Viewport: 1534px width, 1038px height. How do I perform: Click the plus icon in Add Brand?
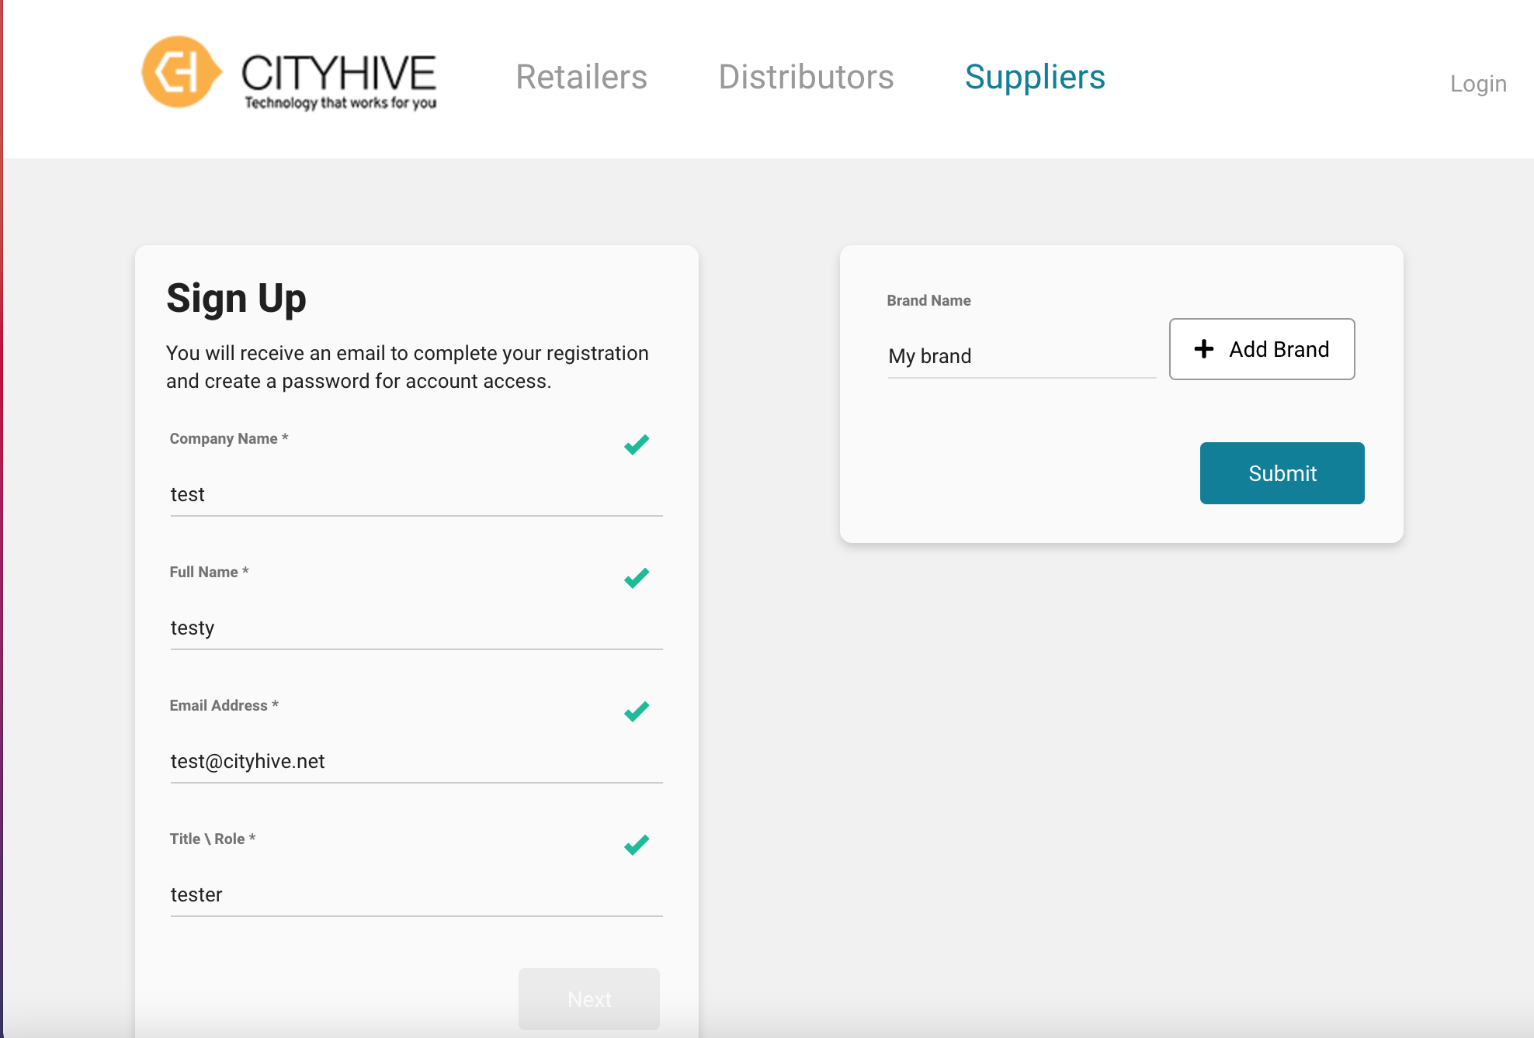tap(1204, 349)
